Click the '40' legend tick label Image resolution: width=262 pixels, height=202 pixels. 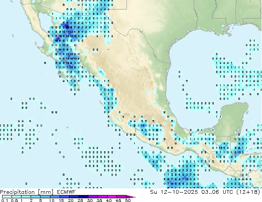coord(109,200)
